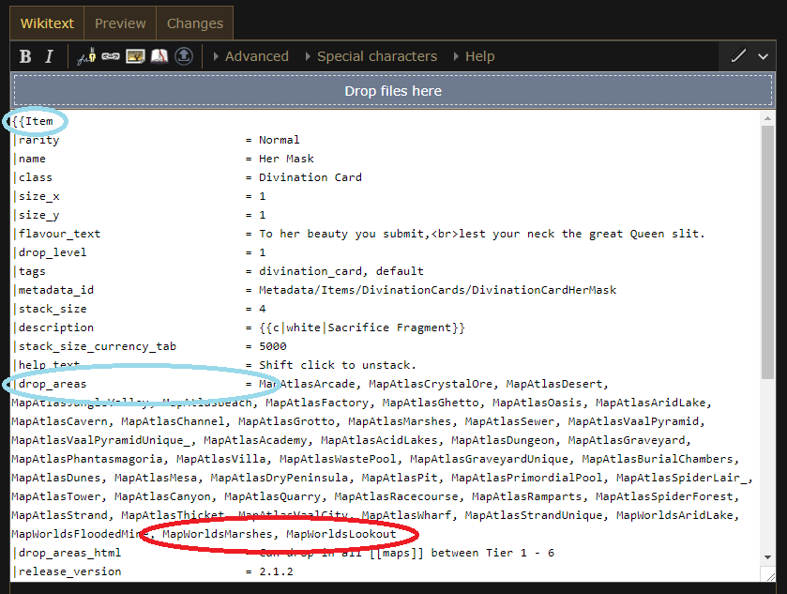Click on the 'size_y' parameter
Screen dimensions: 787x594
38,215
